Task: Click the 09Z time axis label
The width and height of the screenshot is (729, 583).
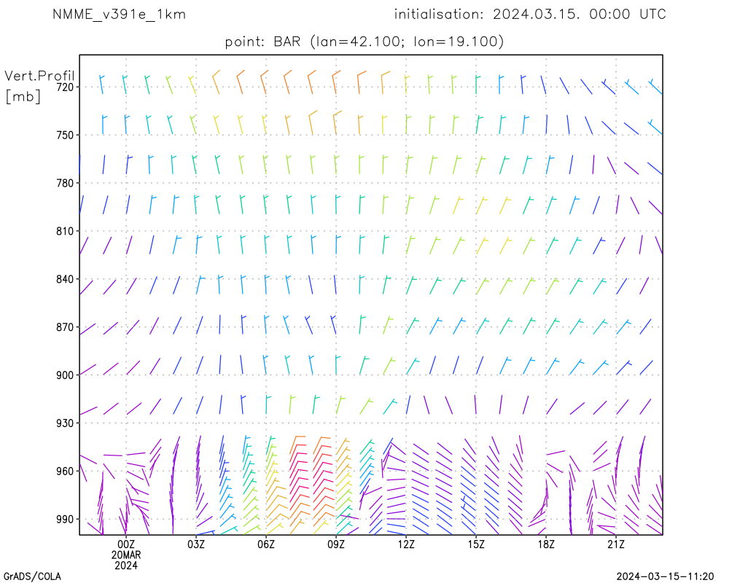Action: [336, 544]
